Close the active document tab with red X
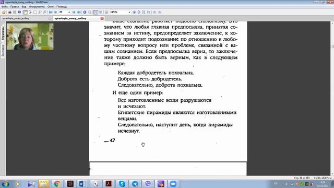Screen dimensions: 334x188 click(102, 18)
